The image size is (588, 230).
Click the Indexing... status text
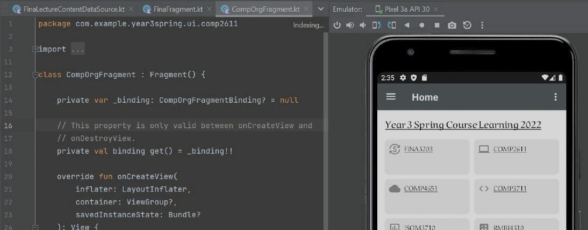coord(308,25)
